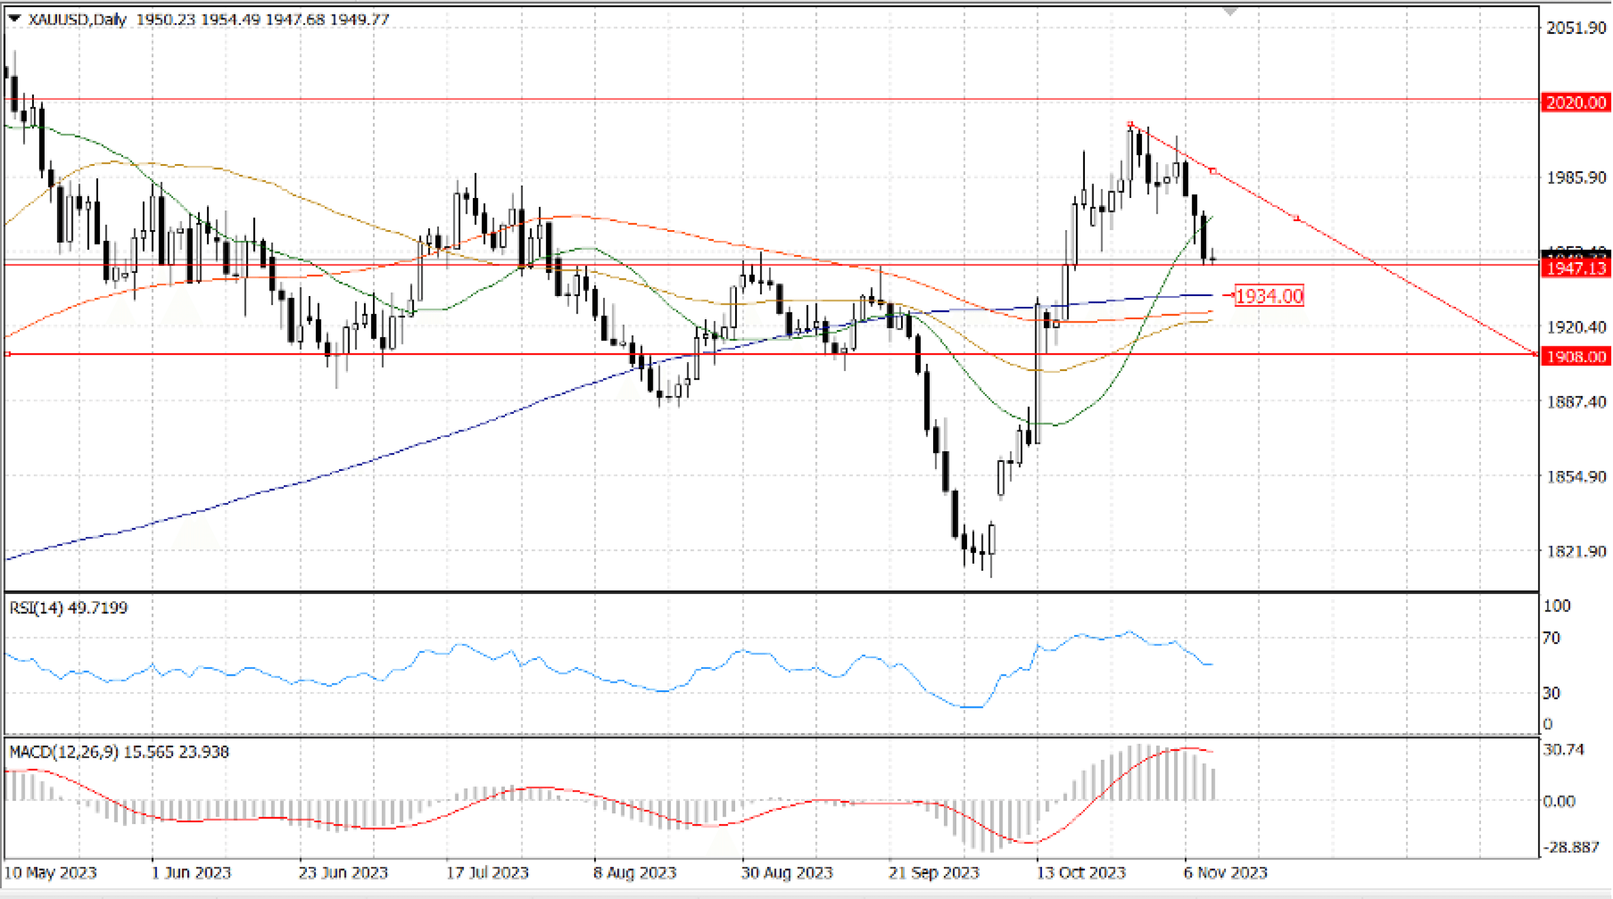Viewport: 1613px width, 899px height.
Task: Click the trendline middle square handle
Action: (x=1214, y=171)
